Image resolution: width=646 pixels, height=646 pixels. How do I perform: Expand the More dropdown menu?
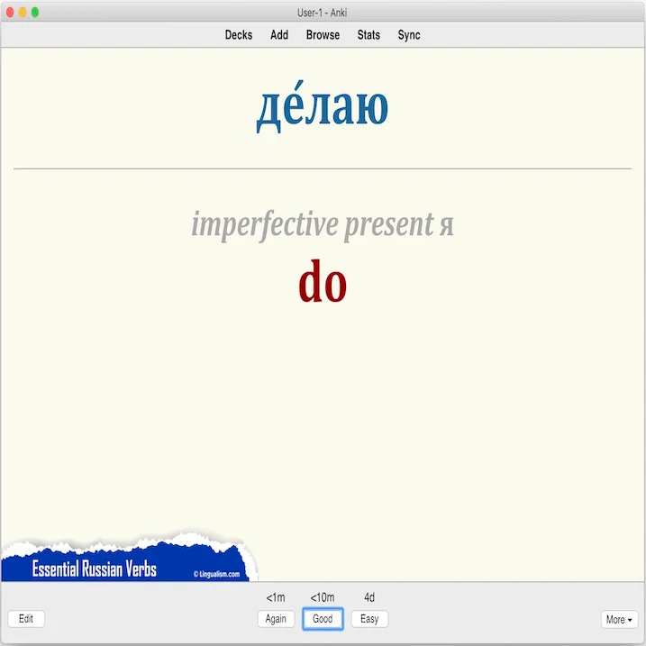619,619
